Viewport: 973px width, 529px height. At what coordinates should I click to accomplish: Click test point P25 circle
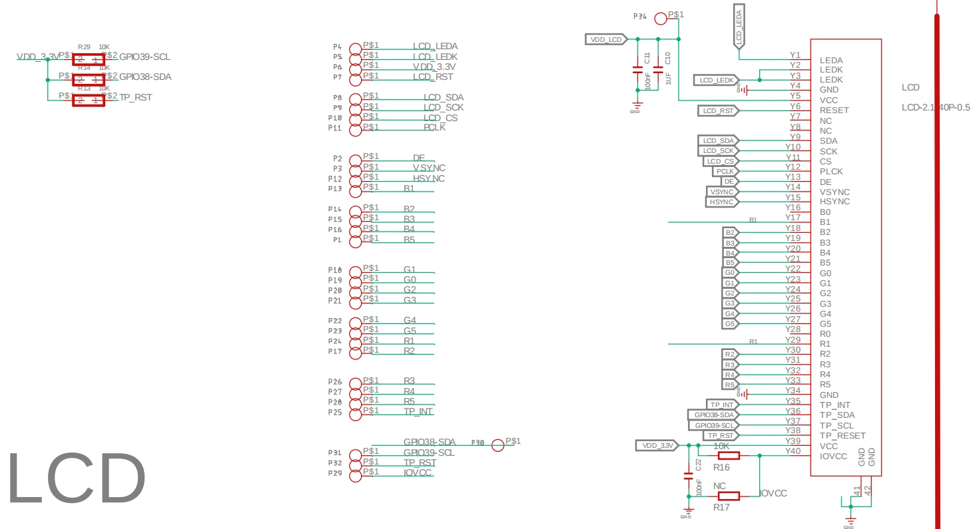[356, 413]
